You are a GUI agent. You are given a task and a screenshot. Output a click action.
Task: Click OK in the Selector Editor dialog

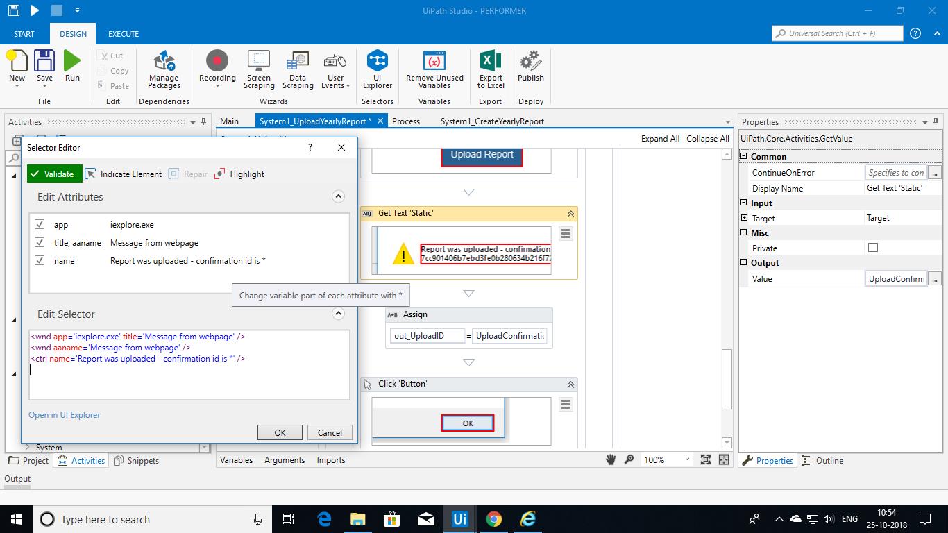click(x=280, y=432)
